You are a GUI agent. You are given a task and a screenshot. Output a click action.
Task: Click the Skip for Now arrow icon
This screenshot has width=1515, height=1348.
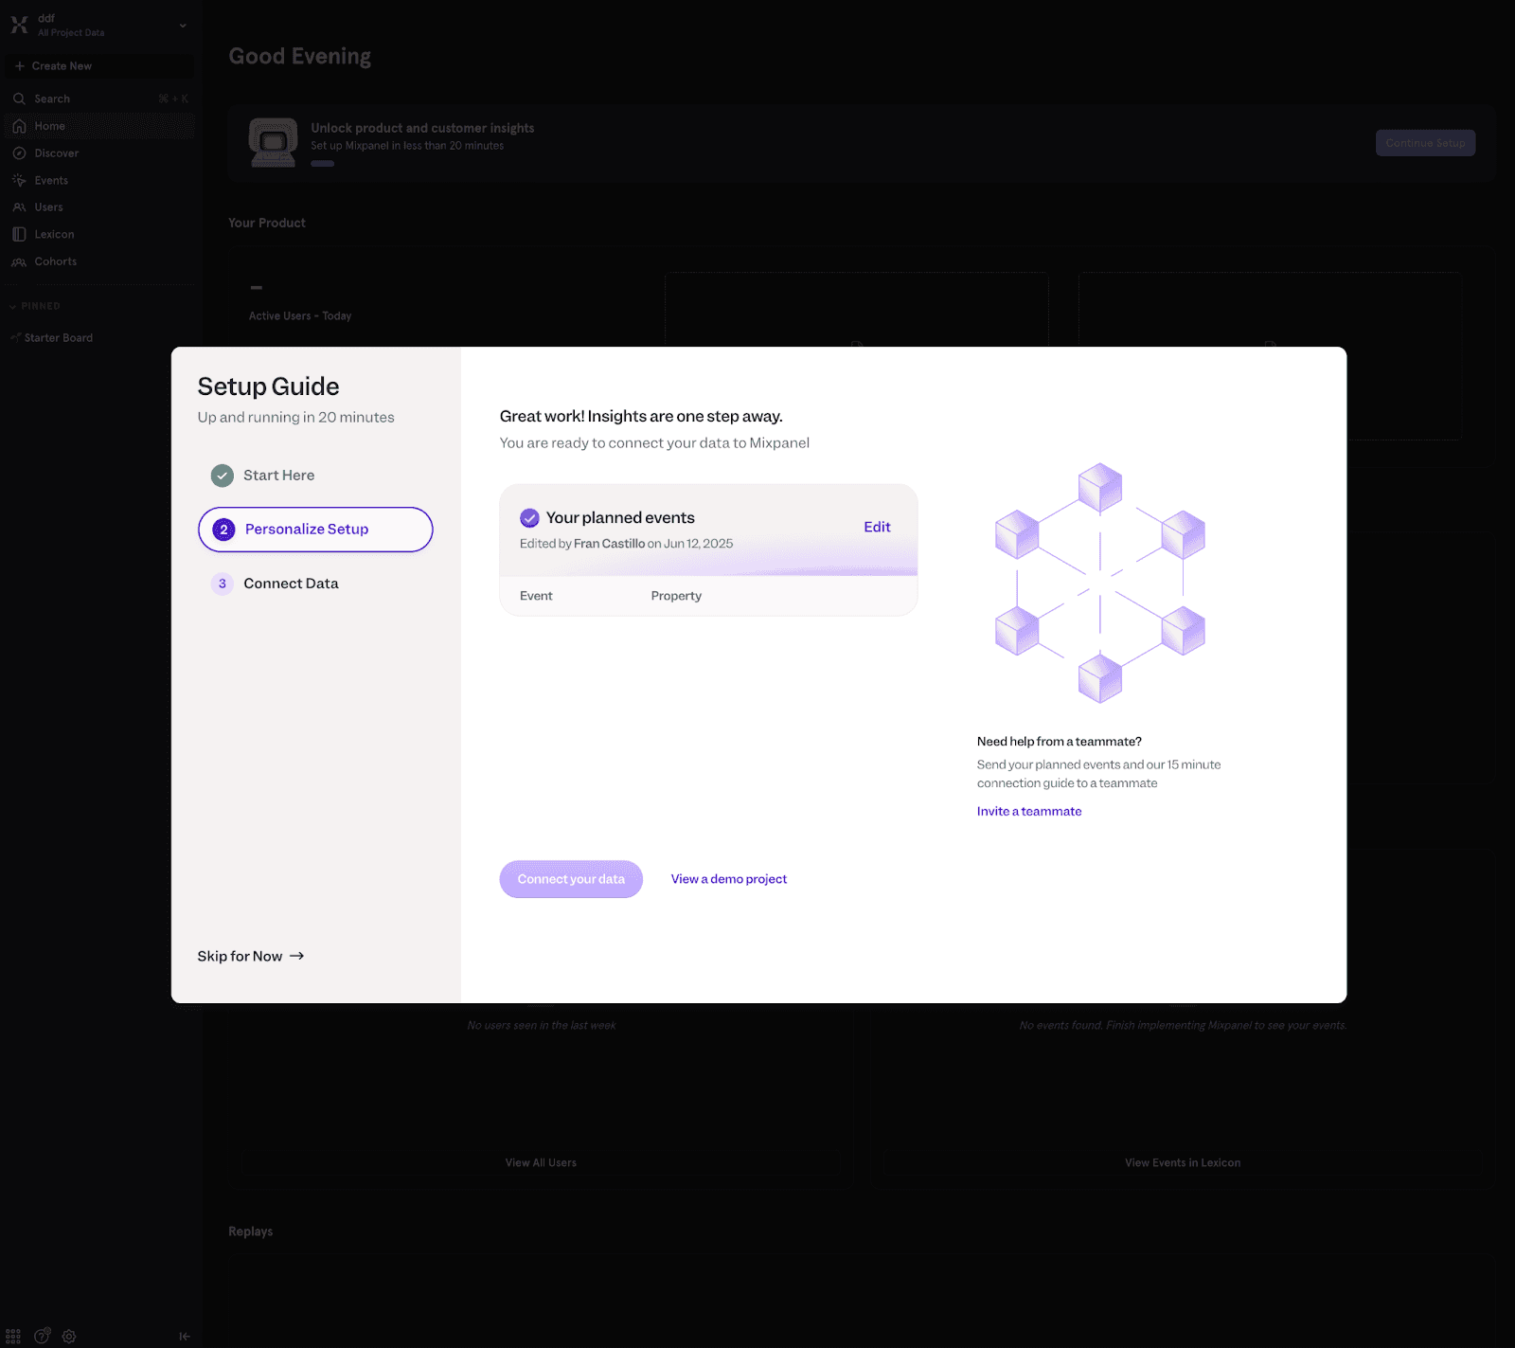[x=296, y=957]
